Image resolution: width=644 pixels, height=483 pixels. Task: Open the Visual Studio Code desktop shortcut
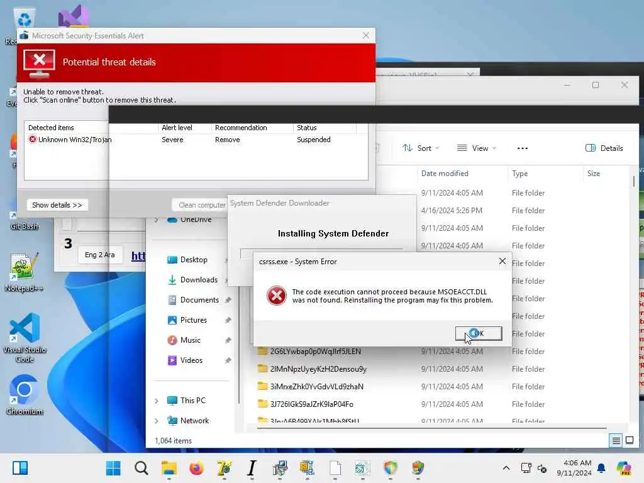[25, 338]
